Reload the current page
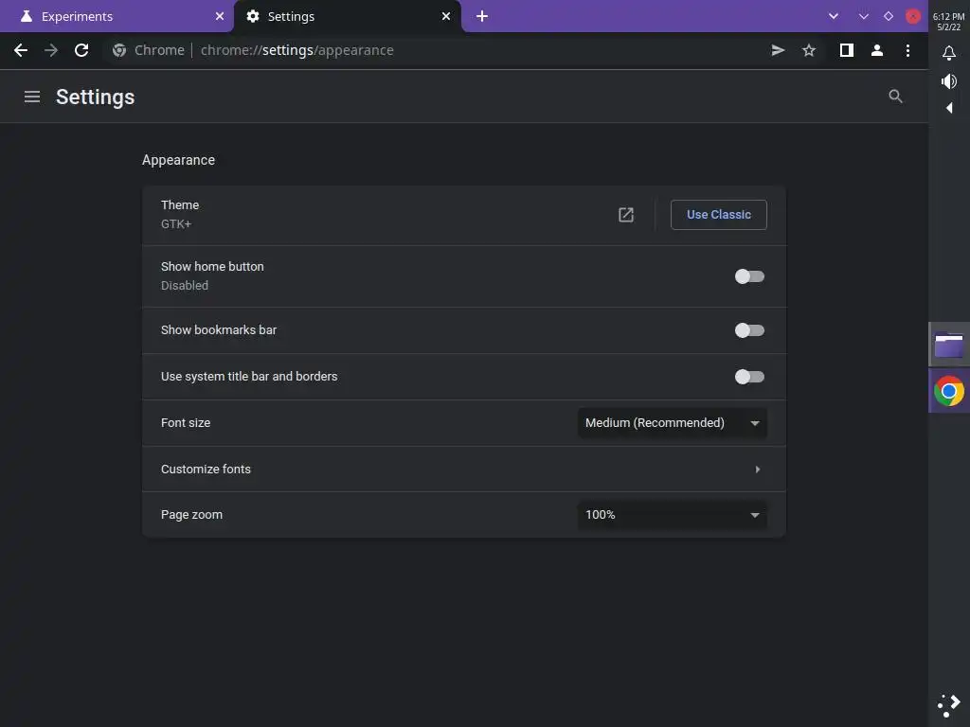 81,50
